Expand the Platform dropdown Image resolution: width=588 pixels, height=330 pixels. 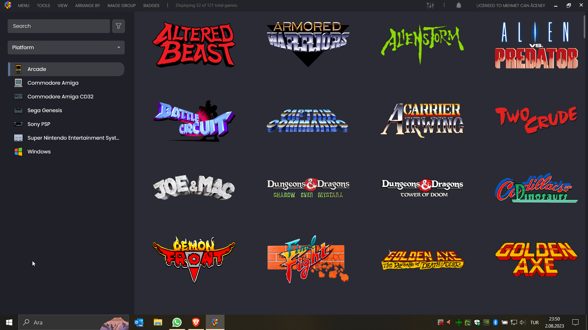point(66,47)
